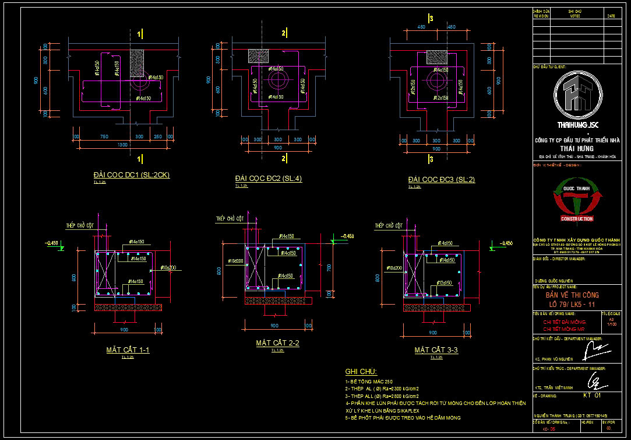The image size is (631, 440).
Task: Pick the 'ĐÀI CỌC ĐC3 (SL:2)' title
Action: tap(441, 179)
